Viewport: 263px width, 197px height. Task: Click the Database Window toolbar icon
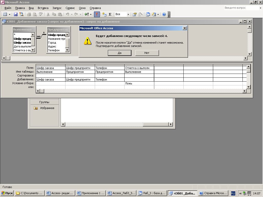point(148,14)
